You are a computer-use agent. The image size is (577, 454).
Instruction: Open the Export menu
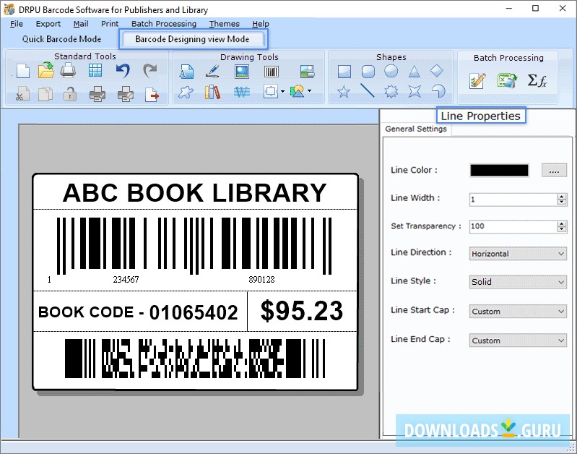pyautogui.click(x=48, y=24)
